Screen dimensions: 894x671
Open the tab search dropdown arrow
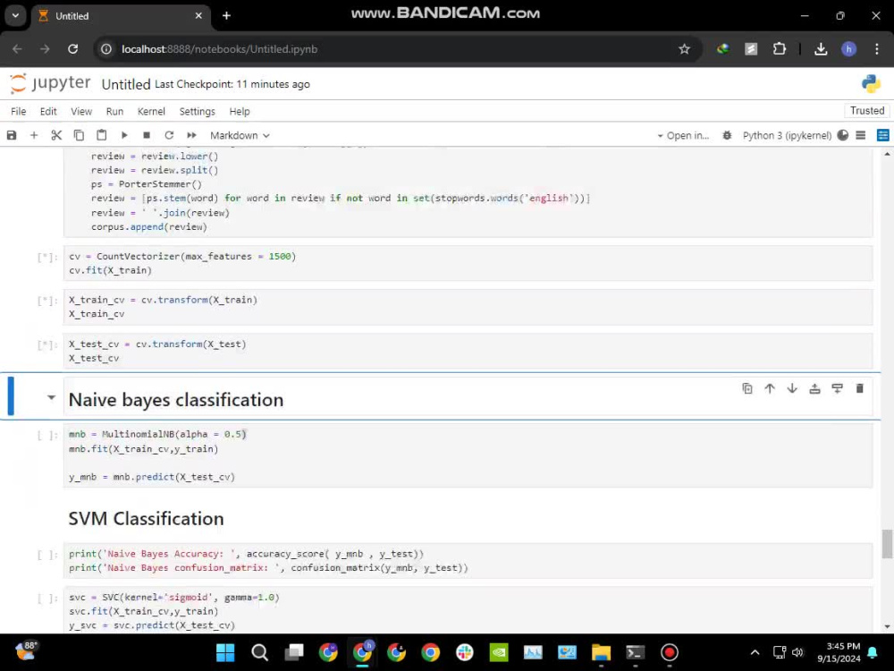(x=15, y=16)
